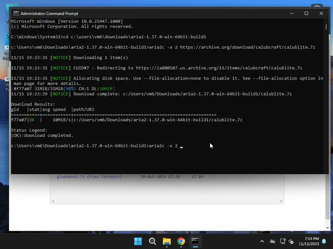This screenshot has width=333, height=249.
Task: Open File Explorer from the taskbar
Action: pos(167,241)
